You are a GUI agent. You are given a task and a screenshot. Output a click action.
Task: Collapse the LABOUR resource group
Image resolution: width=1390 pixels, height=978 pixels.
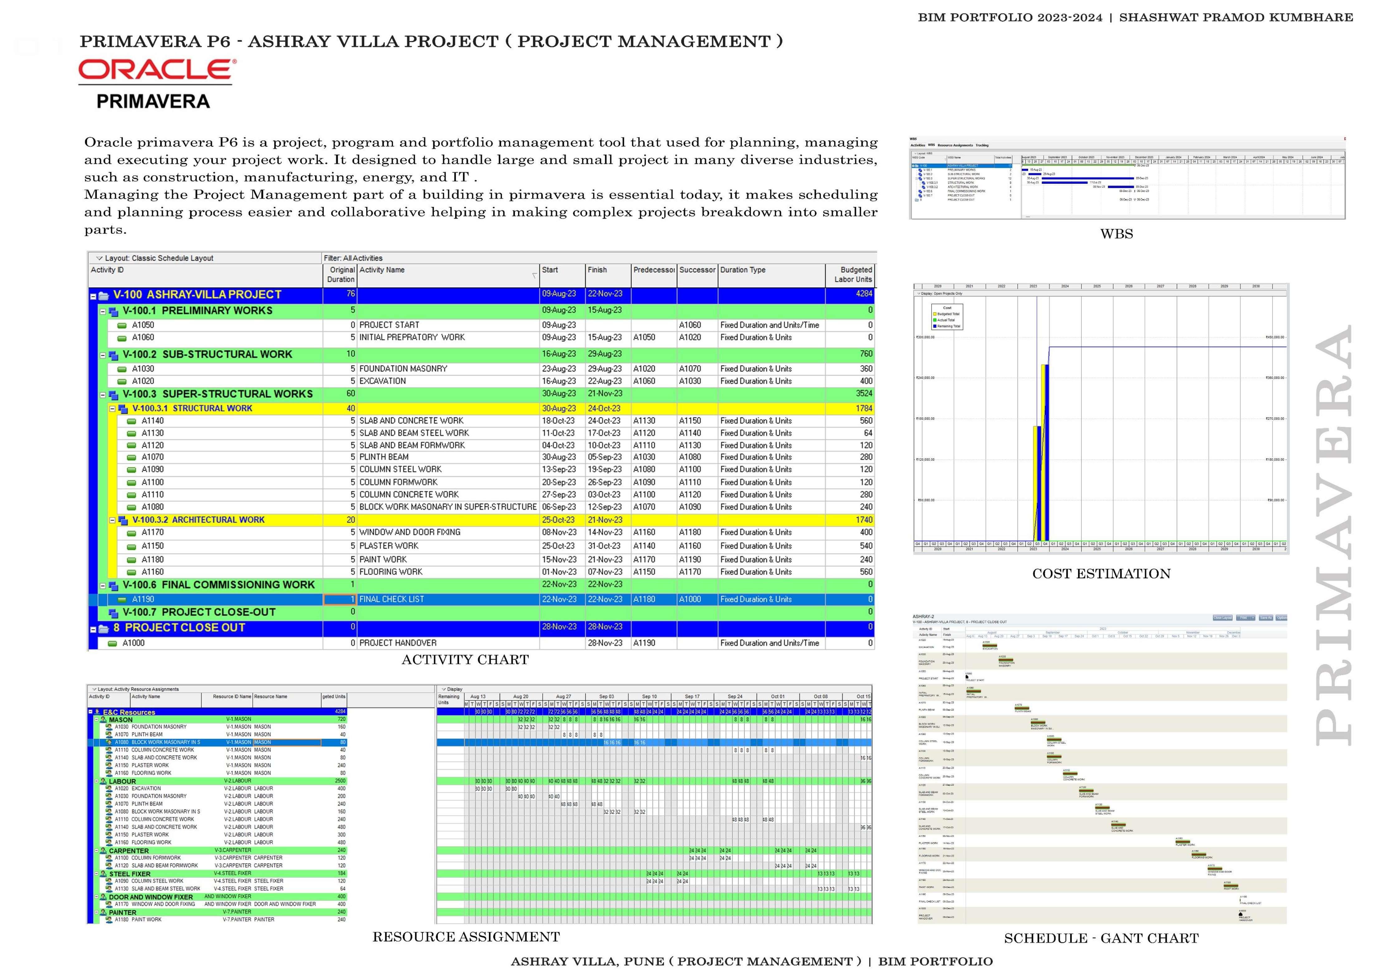click(x=96, y=781)
